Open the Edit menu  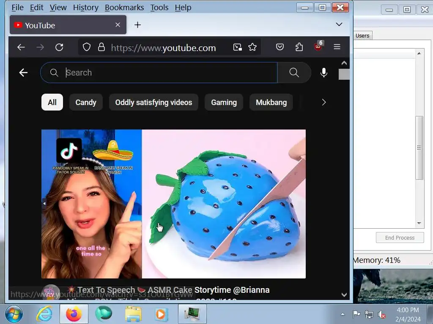(x=36, y=8)
